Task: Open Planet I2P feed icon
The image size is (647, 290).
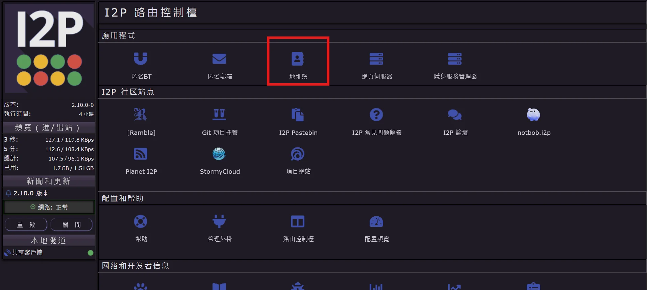Action: point(141,154)
